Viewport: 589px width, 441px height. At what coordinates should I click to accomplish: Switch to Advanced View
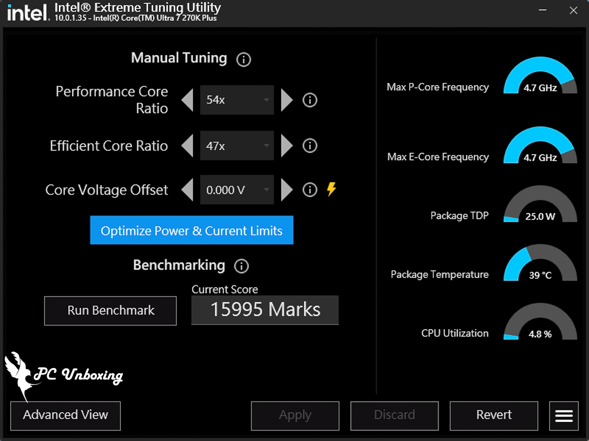pos(65,416)
